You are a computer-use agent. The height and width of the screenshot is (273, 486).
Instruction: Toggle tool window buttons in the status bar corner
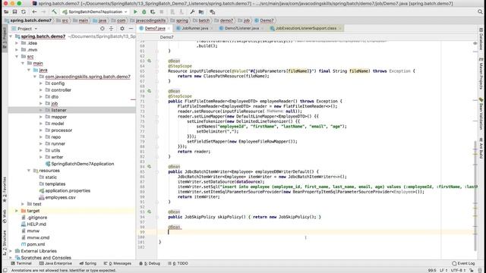[5, 270]
